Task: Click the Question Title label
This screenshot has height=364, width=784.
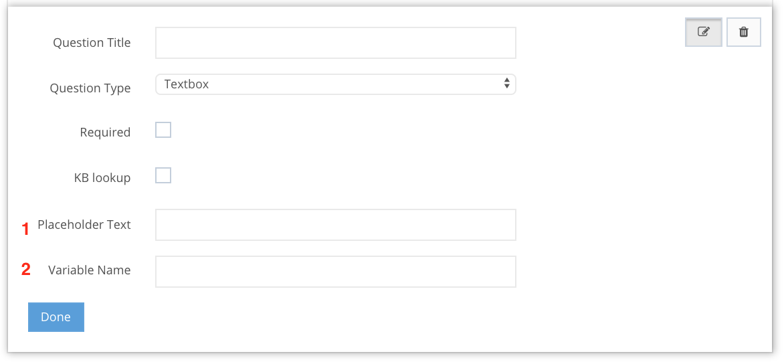Action: click(92, 43)
